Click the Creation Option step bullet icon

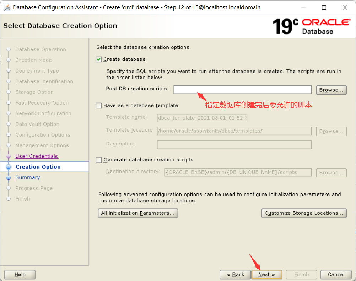(9, 167)
